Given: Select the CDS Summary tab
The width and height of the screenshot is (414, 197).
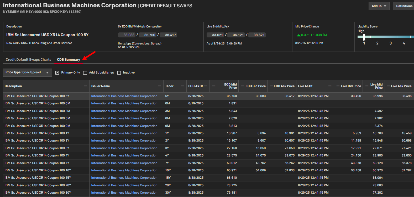Looking at the screenshot, I should pyautogui.click(x=69, y=60).
